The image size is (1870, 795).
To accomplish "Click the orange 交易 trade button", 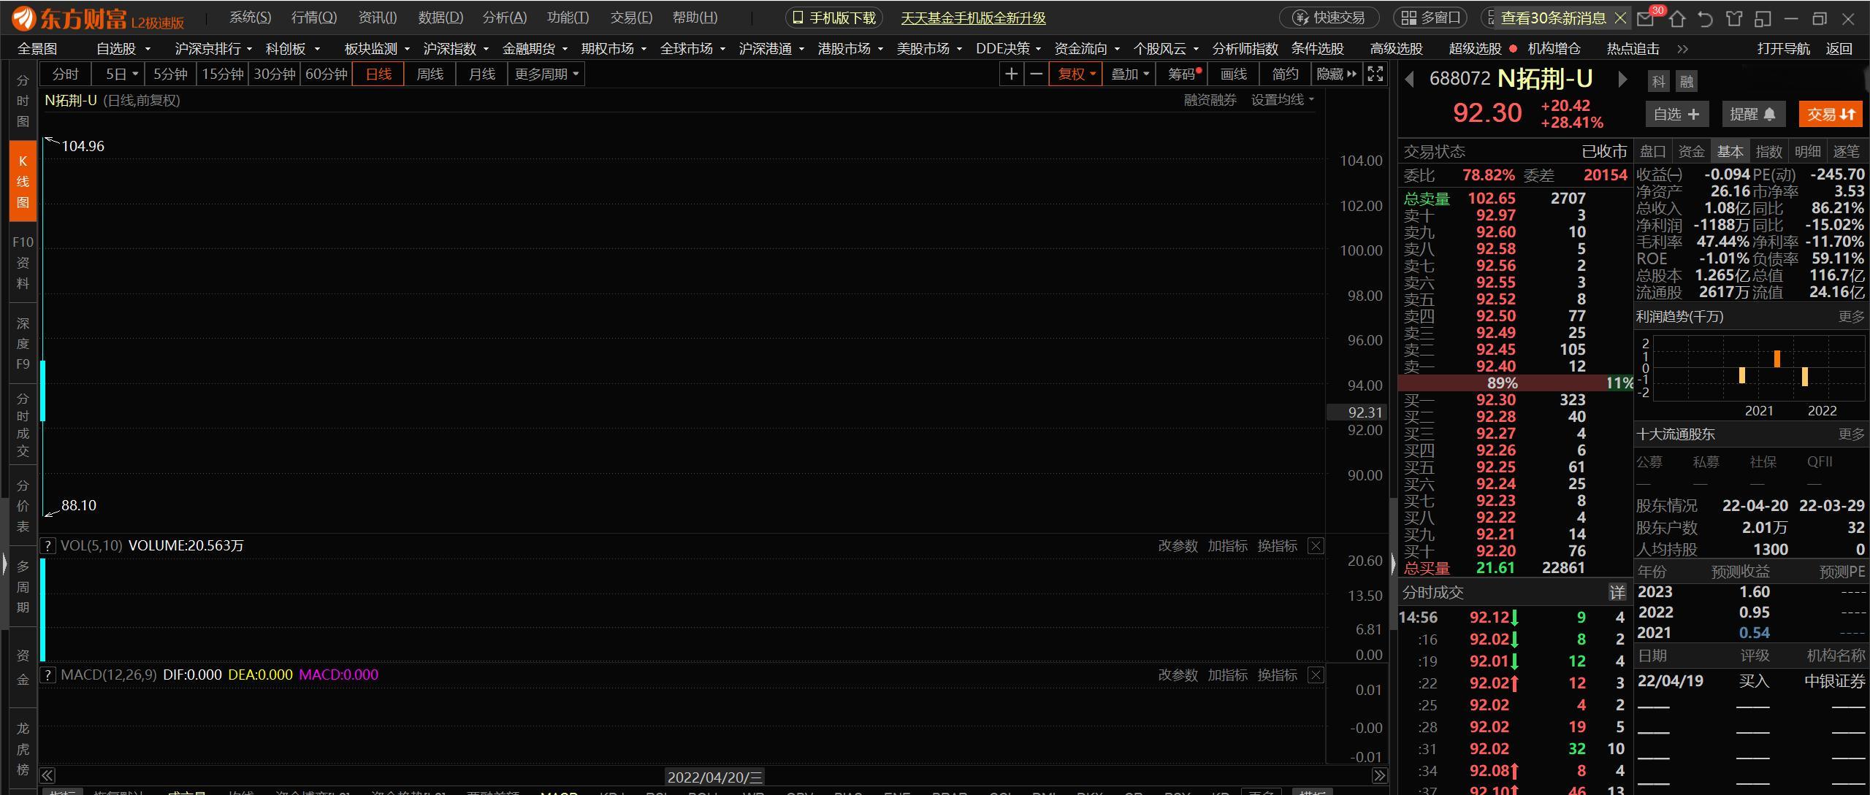I will coord(1831,115).
